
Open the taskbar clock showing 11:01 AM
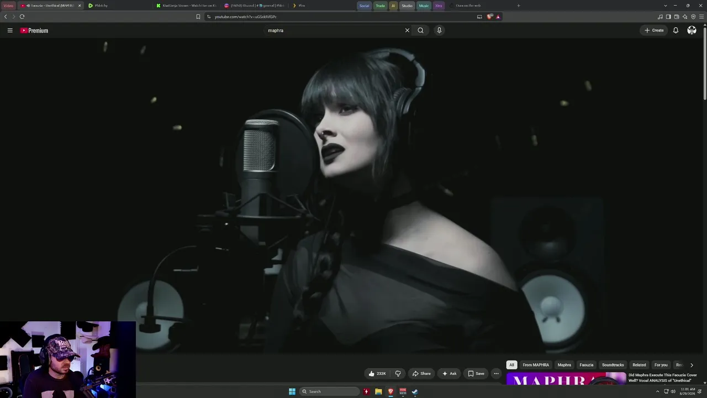(688, 391)
